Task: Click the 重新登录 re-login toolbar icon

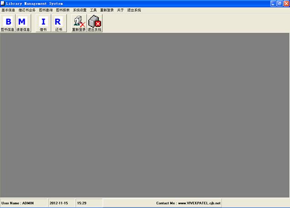Action: coord(79,23)
